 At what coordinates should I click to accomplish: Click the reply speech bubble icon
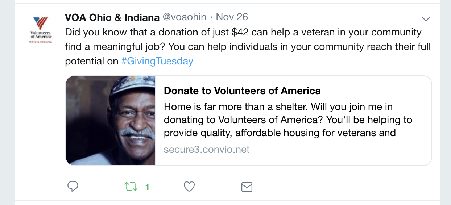click(73, 187)
